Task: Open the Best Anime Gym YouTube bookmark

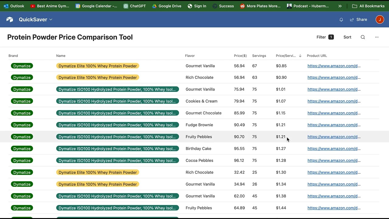Action: click(50, 6)
